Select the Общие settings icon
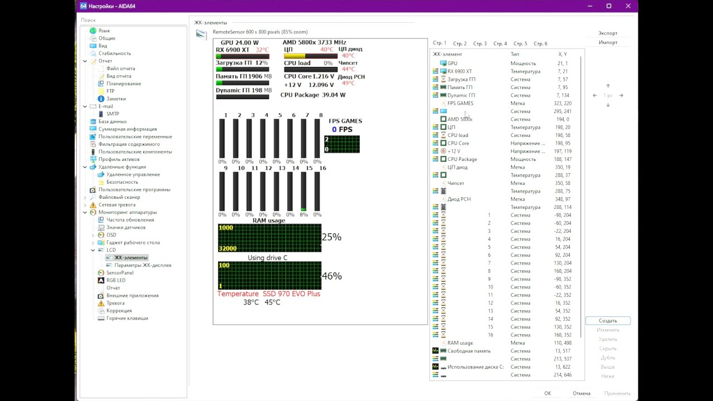The width and height of the screenshot is (713, 401). [x=93, y=38]
